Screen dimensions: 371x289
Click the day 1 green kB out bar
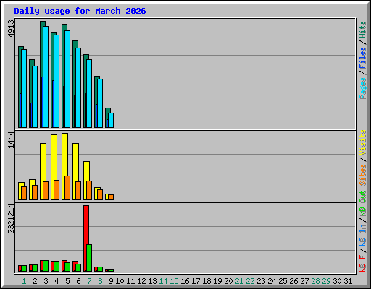(24, 269)
